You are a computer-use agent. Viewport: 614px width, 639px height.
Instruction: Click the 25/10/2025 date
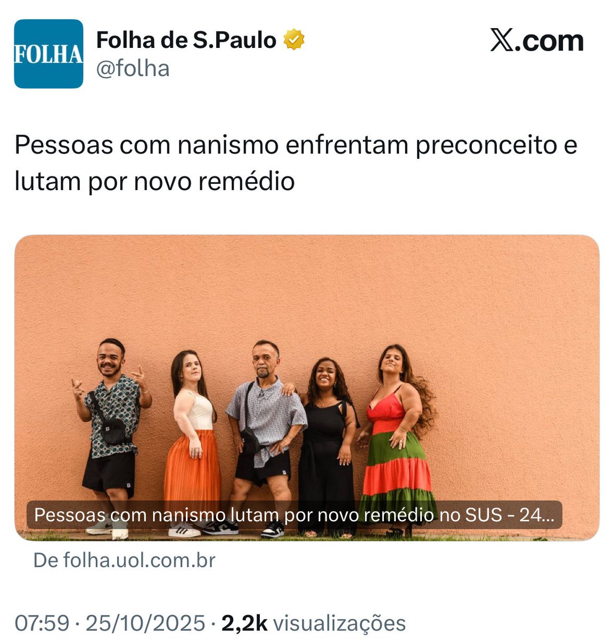[x=145, y=622]
